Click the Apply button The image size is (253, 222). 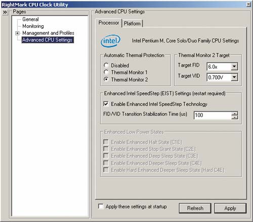coord(230,208)
